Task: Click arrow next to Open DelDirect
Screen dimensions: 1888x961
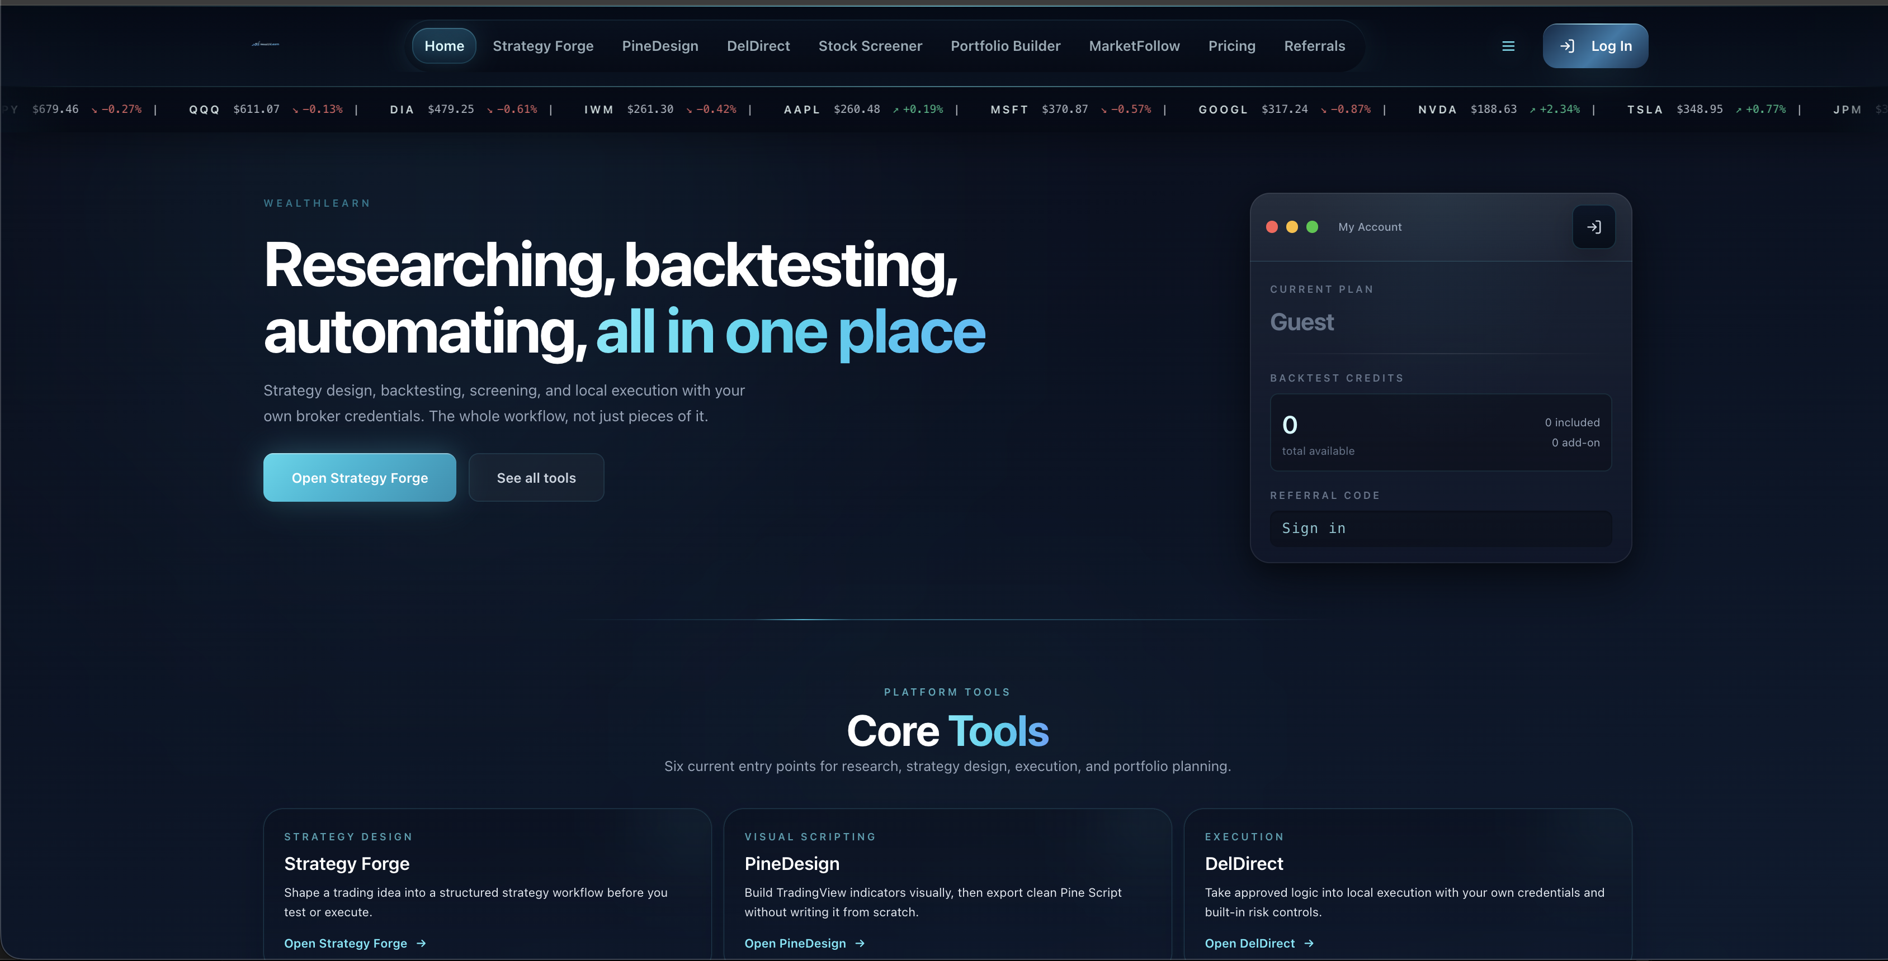Action: tap(1309, 944)
